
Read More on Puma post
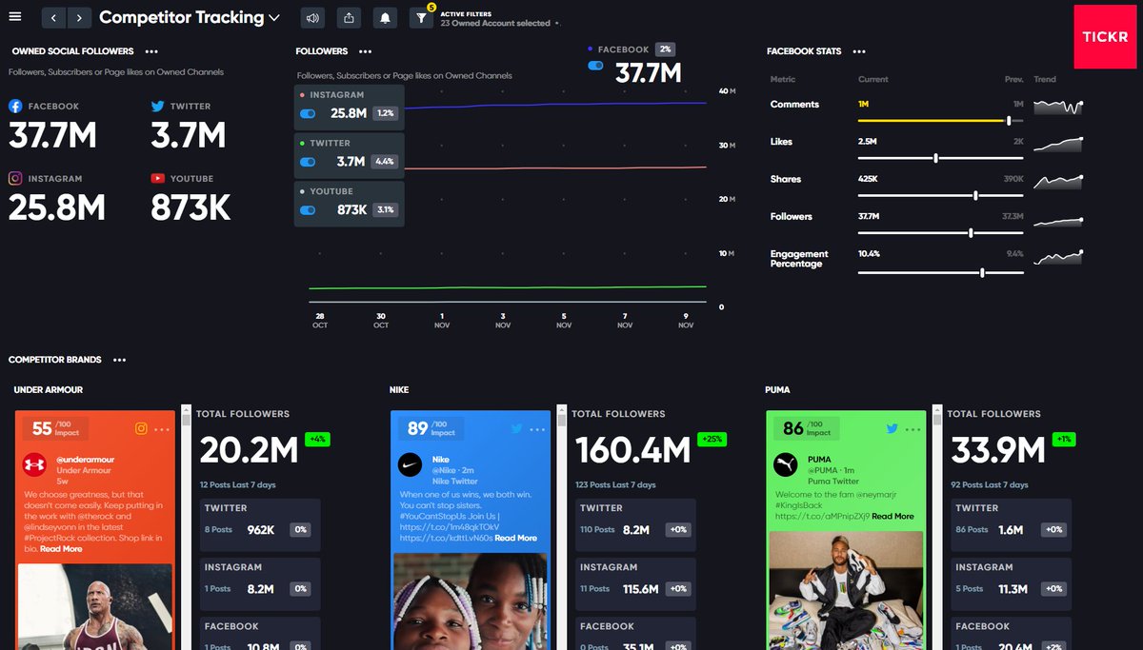pyautogui.click(x=892, y=516)
